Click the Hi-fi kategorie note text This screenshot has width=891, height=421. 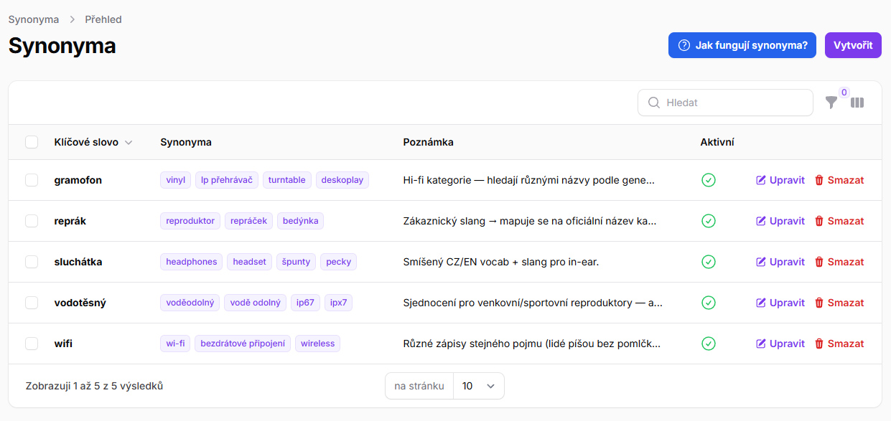tap(529, 180)
